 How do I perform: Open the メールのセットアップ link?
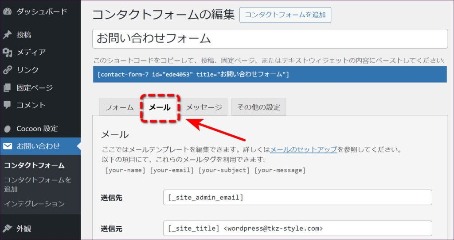coord(303,149)
